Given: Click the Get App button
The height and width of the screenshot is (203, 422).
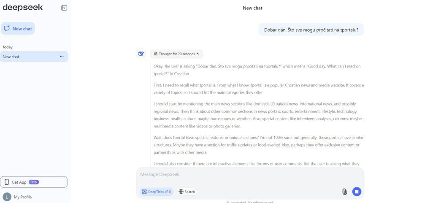Looking at the screenshot, I should [x=34, y=182].
